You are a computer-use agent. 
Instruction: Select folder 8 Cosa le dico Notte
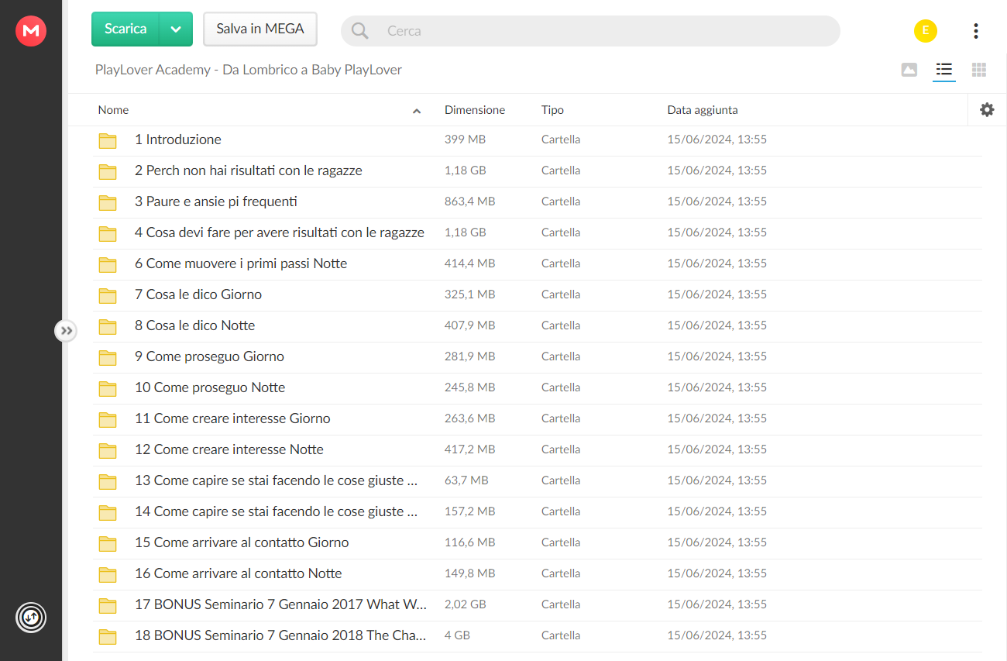pyautogui.click(x=537, y=326)
